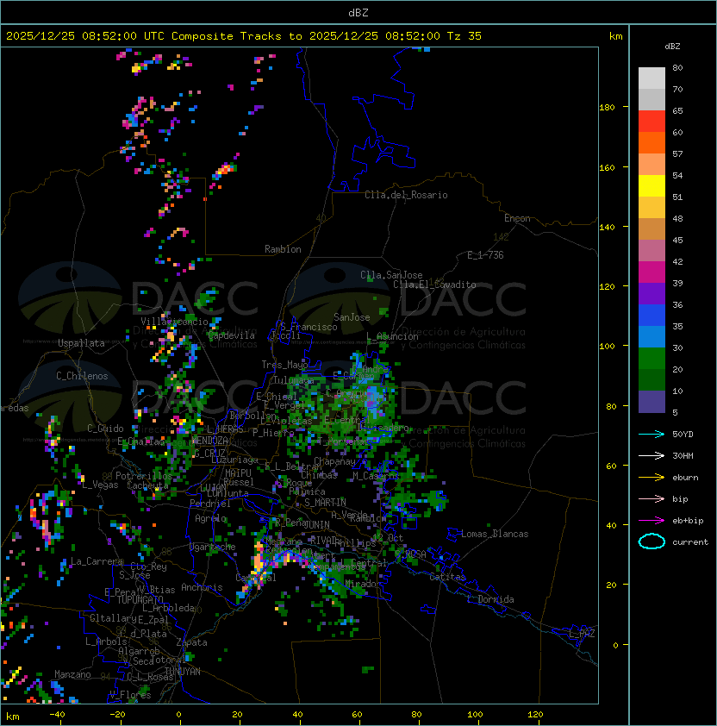Screen dimensions: 717x726
Task: Select the purple 36-39 dBZ swatch
Action: (652, 293)
